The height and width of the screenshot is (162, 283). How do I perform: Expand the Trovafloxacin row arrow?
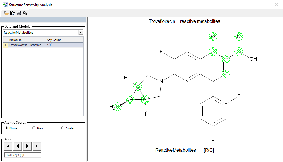(x=5, y=45)
